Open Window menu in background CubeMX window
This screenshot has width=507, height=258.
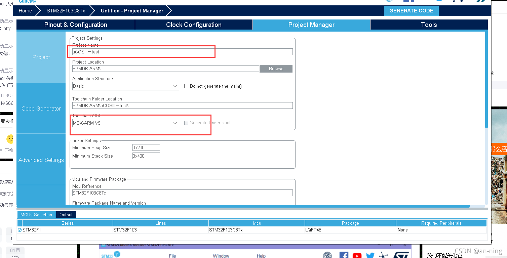[x=221, y=256]
